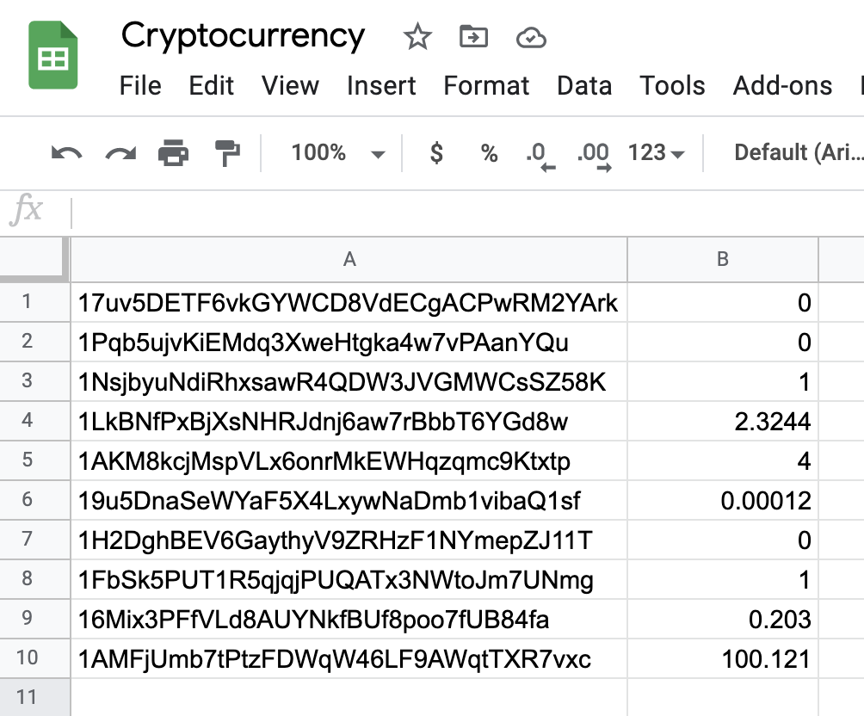Open the Google Sheets home icon

click(54, 57)
